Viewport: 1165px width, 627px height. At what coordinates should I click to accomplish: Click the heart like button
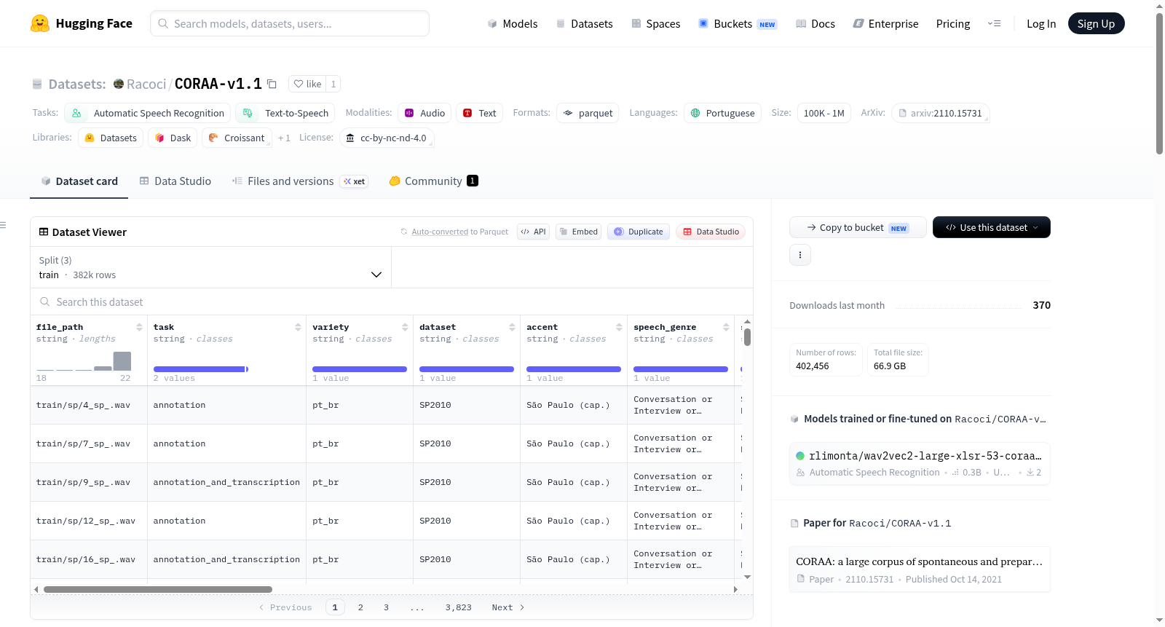coord(307,84)
